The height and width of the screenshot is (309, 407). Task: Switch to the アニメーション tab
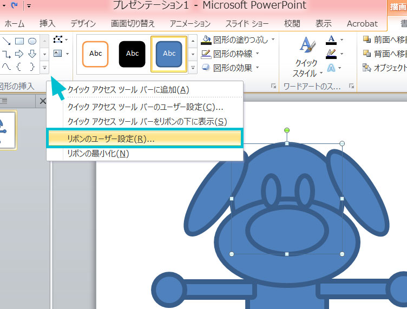click(190, 24)
